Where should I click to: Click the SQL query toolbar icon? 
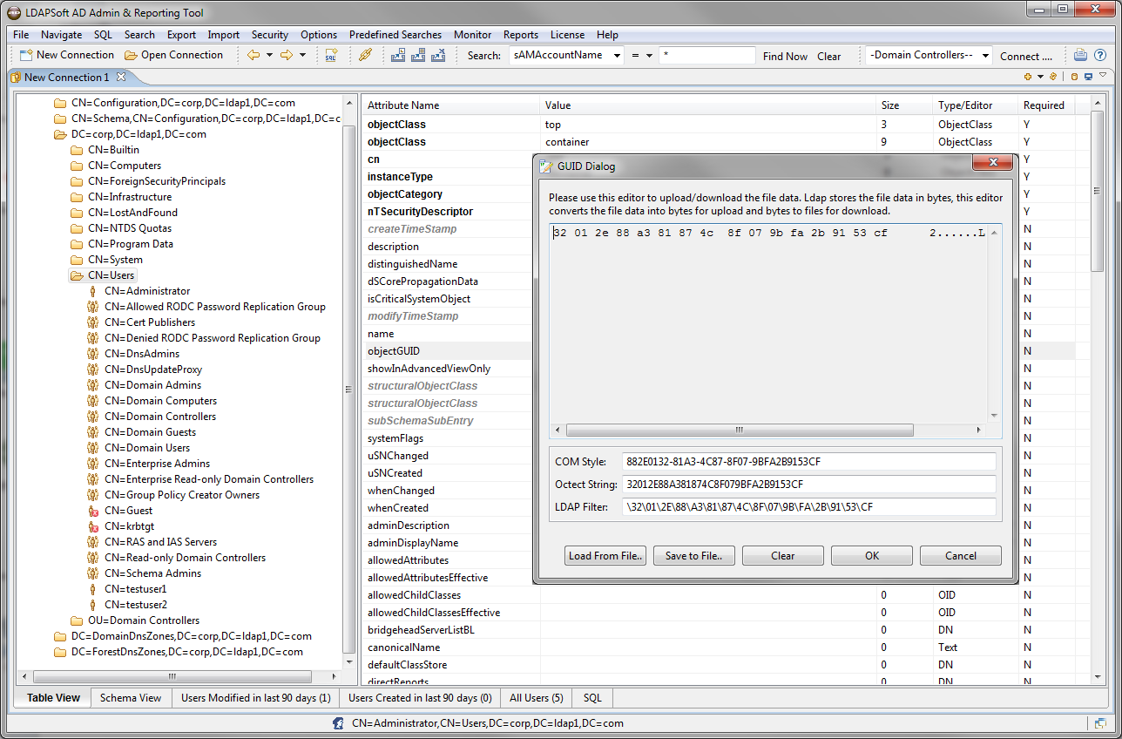point(331,55)
